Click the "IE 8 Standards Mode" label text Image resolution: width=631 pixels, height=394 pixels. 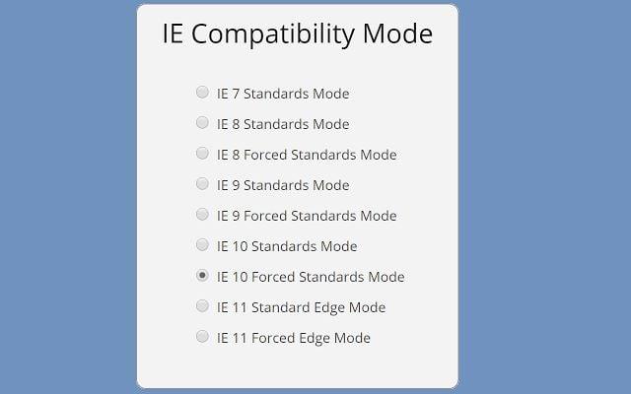(x=283, y=124)
